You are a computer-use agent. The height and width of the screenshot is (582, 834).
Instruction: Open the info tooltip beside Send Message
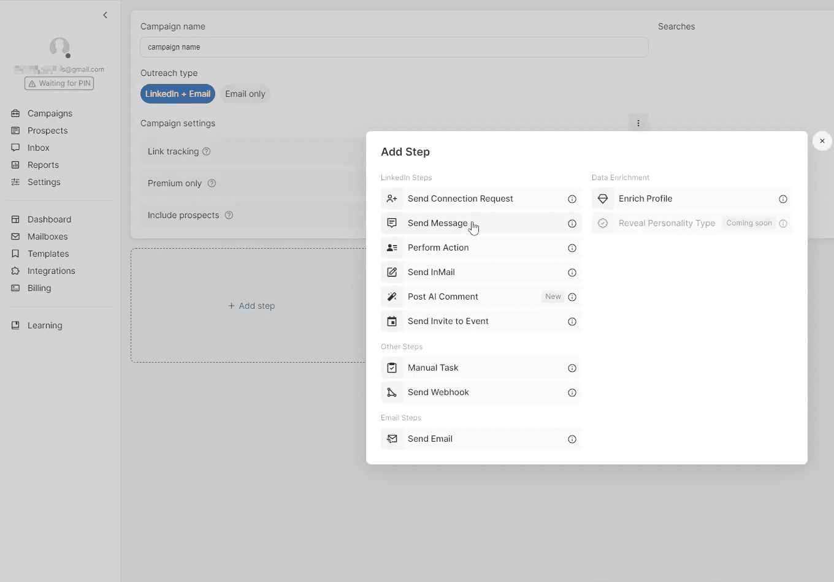(x=572, y=224)
